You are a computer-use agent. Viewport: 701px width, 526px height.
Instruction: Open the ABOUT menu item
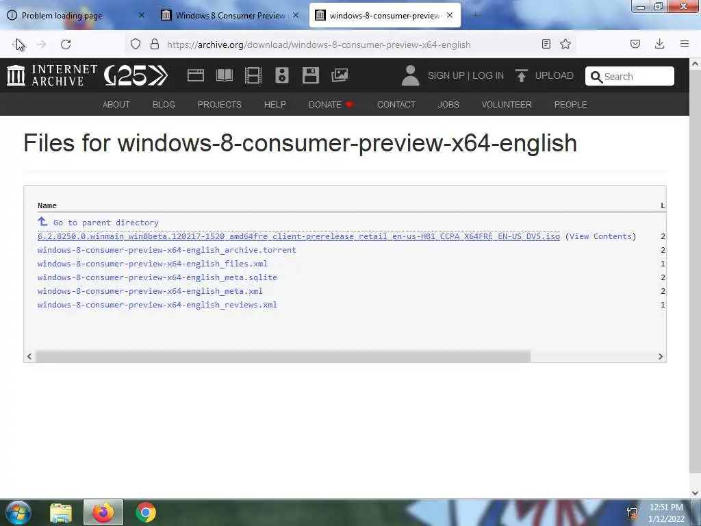116,104
